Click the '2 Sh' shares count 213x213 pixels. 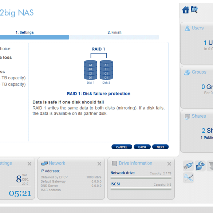(x=207, y=131)
